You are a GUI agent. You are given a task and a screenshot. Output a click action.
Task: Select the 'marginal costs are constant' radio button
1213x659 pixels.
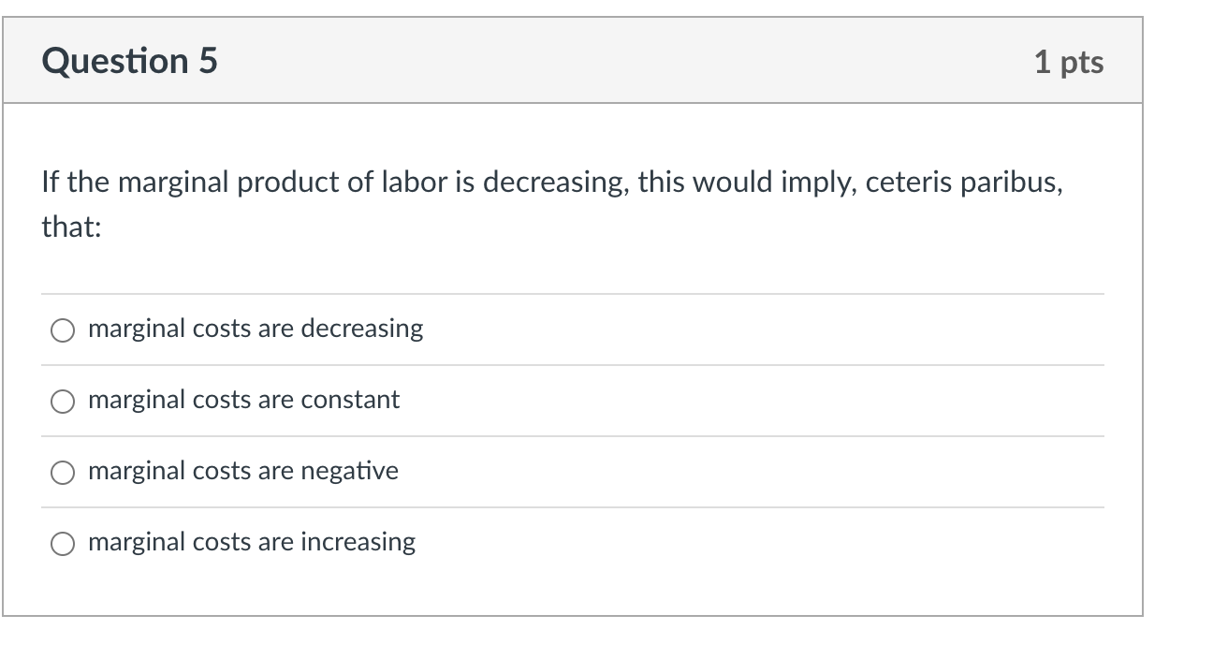(x=62, y=401)
